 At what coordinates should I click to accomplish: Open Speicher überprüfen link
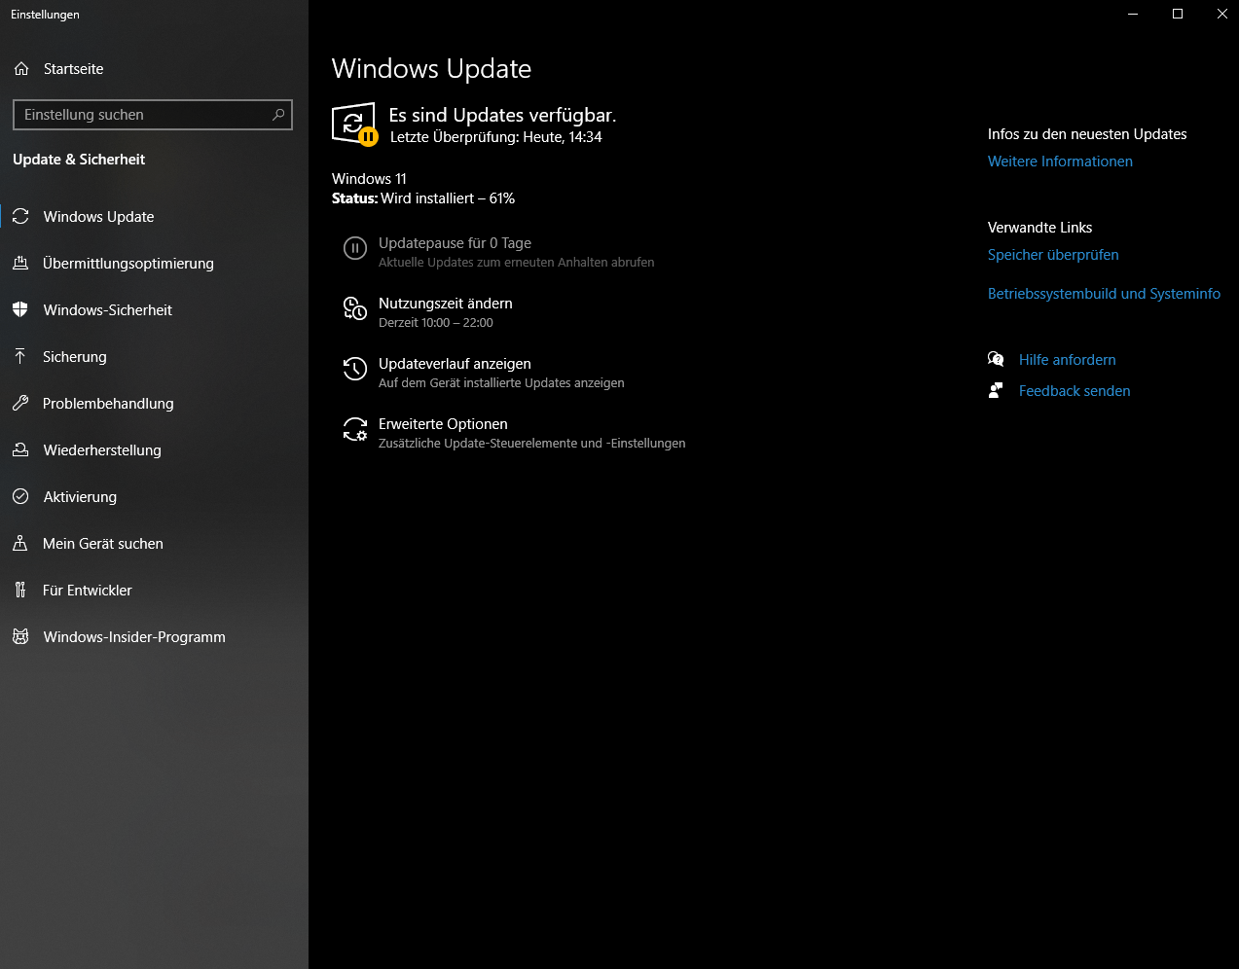click(1053, 255)
